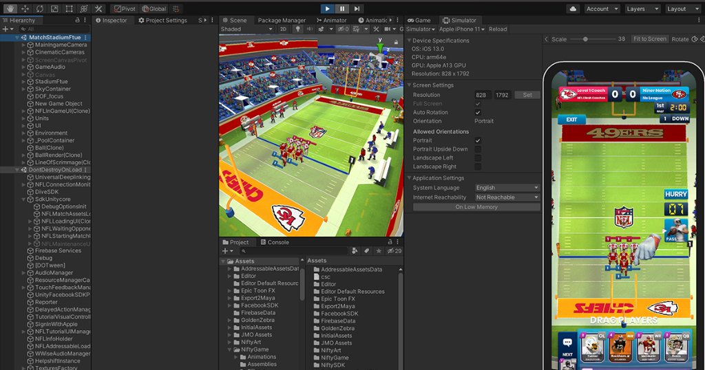The height and width of the screenshot is (370, 705).
Task: Open the Account dropdown
Action: (x=602, y=8)
